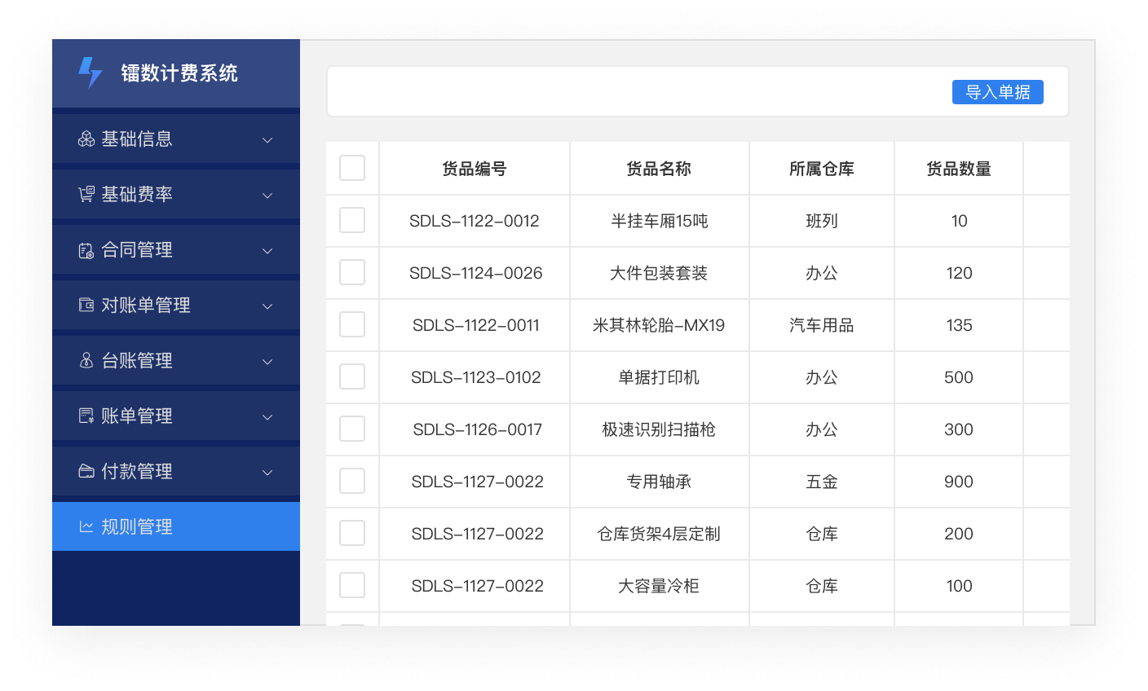The image size is (1148, 691).
Task: Click the 基础信息 cubes icon
Action: pos(86,139)
